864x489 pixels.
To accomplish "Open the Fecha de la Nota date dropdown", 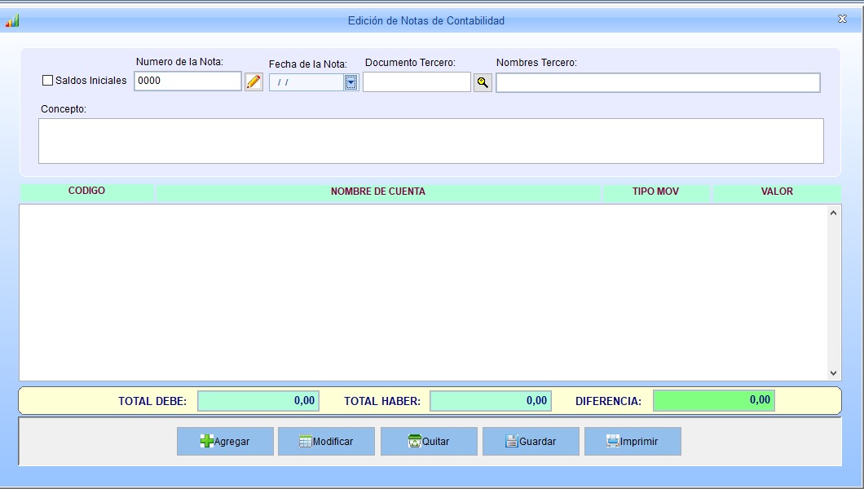I will point(350,82).
